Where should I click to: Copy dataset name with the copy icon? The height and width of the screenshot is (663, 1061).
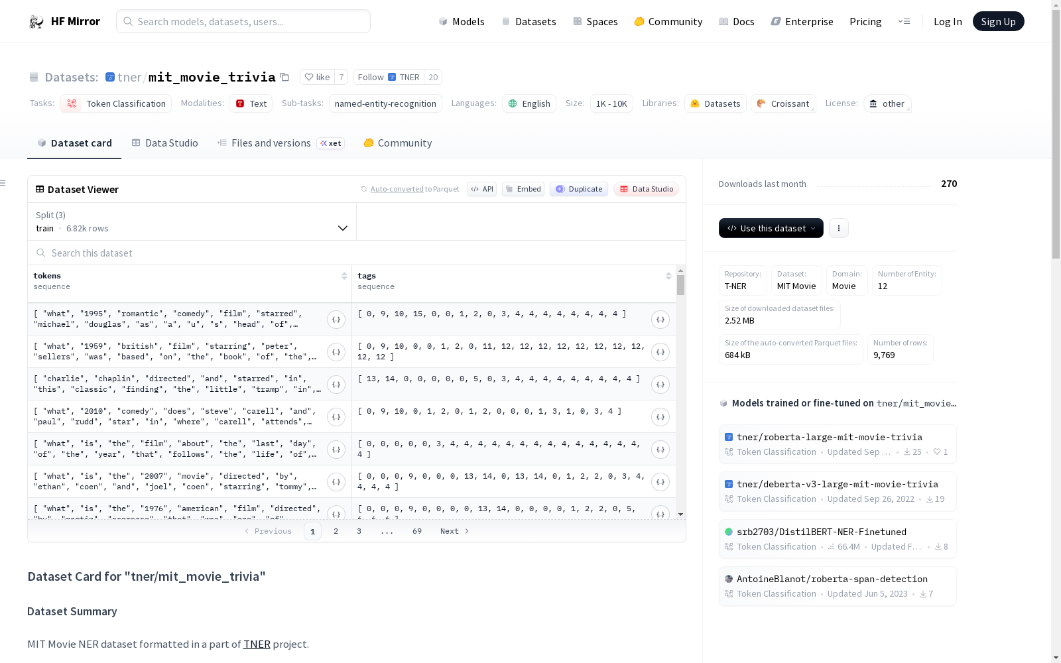click(284, 77)
